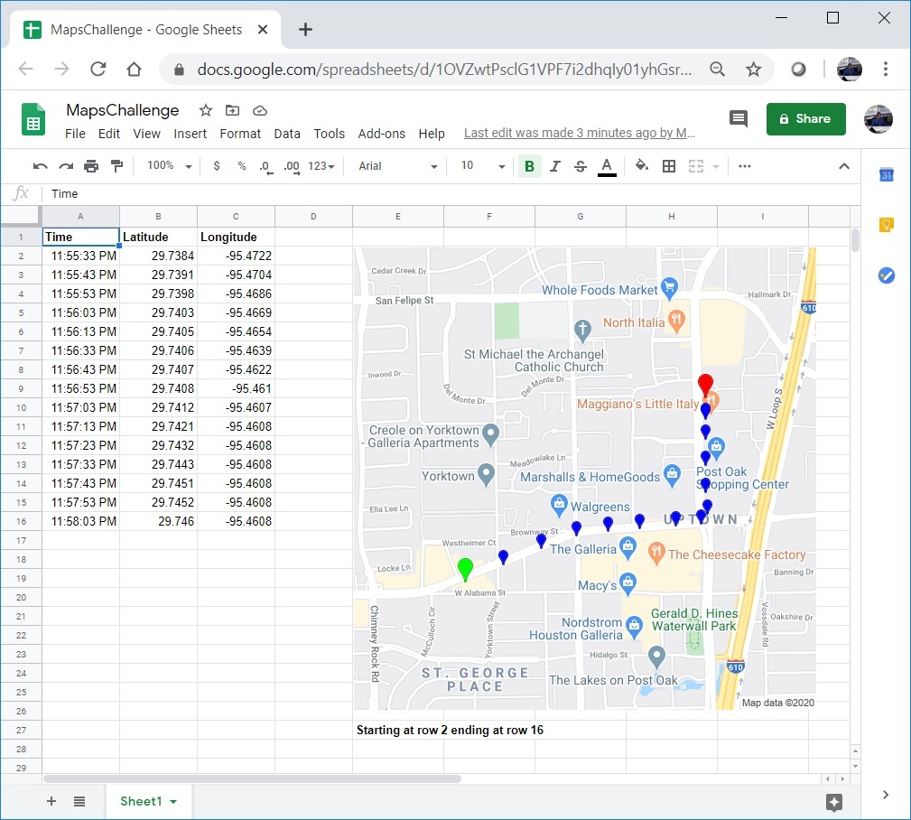Select cell with Latitude header

pyautogui.click(x=158, y=237)
